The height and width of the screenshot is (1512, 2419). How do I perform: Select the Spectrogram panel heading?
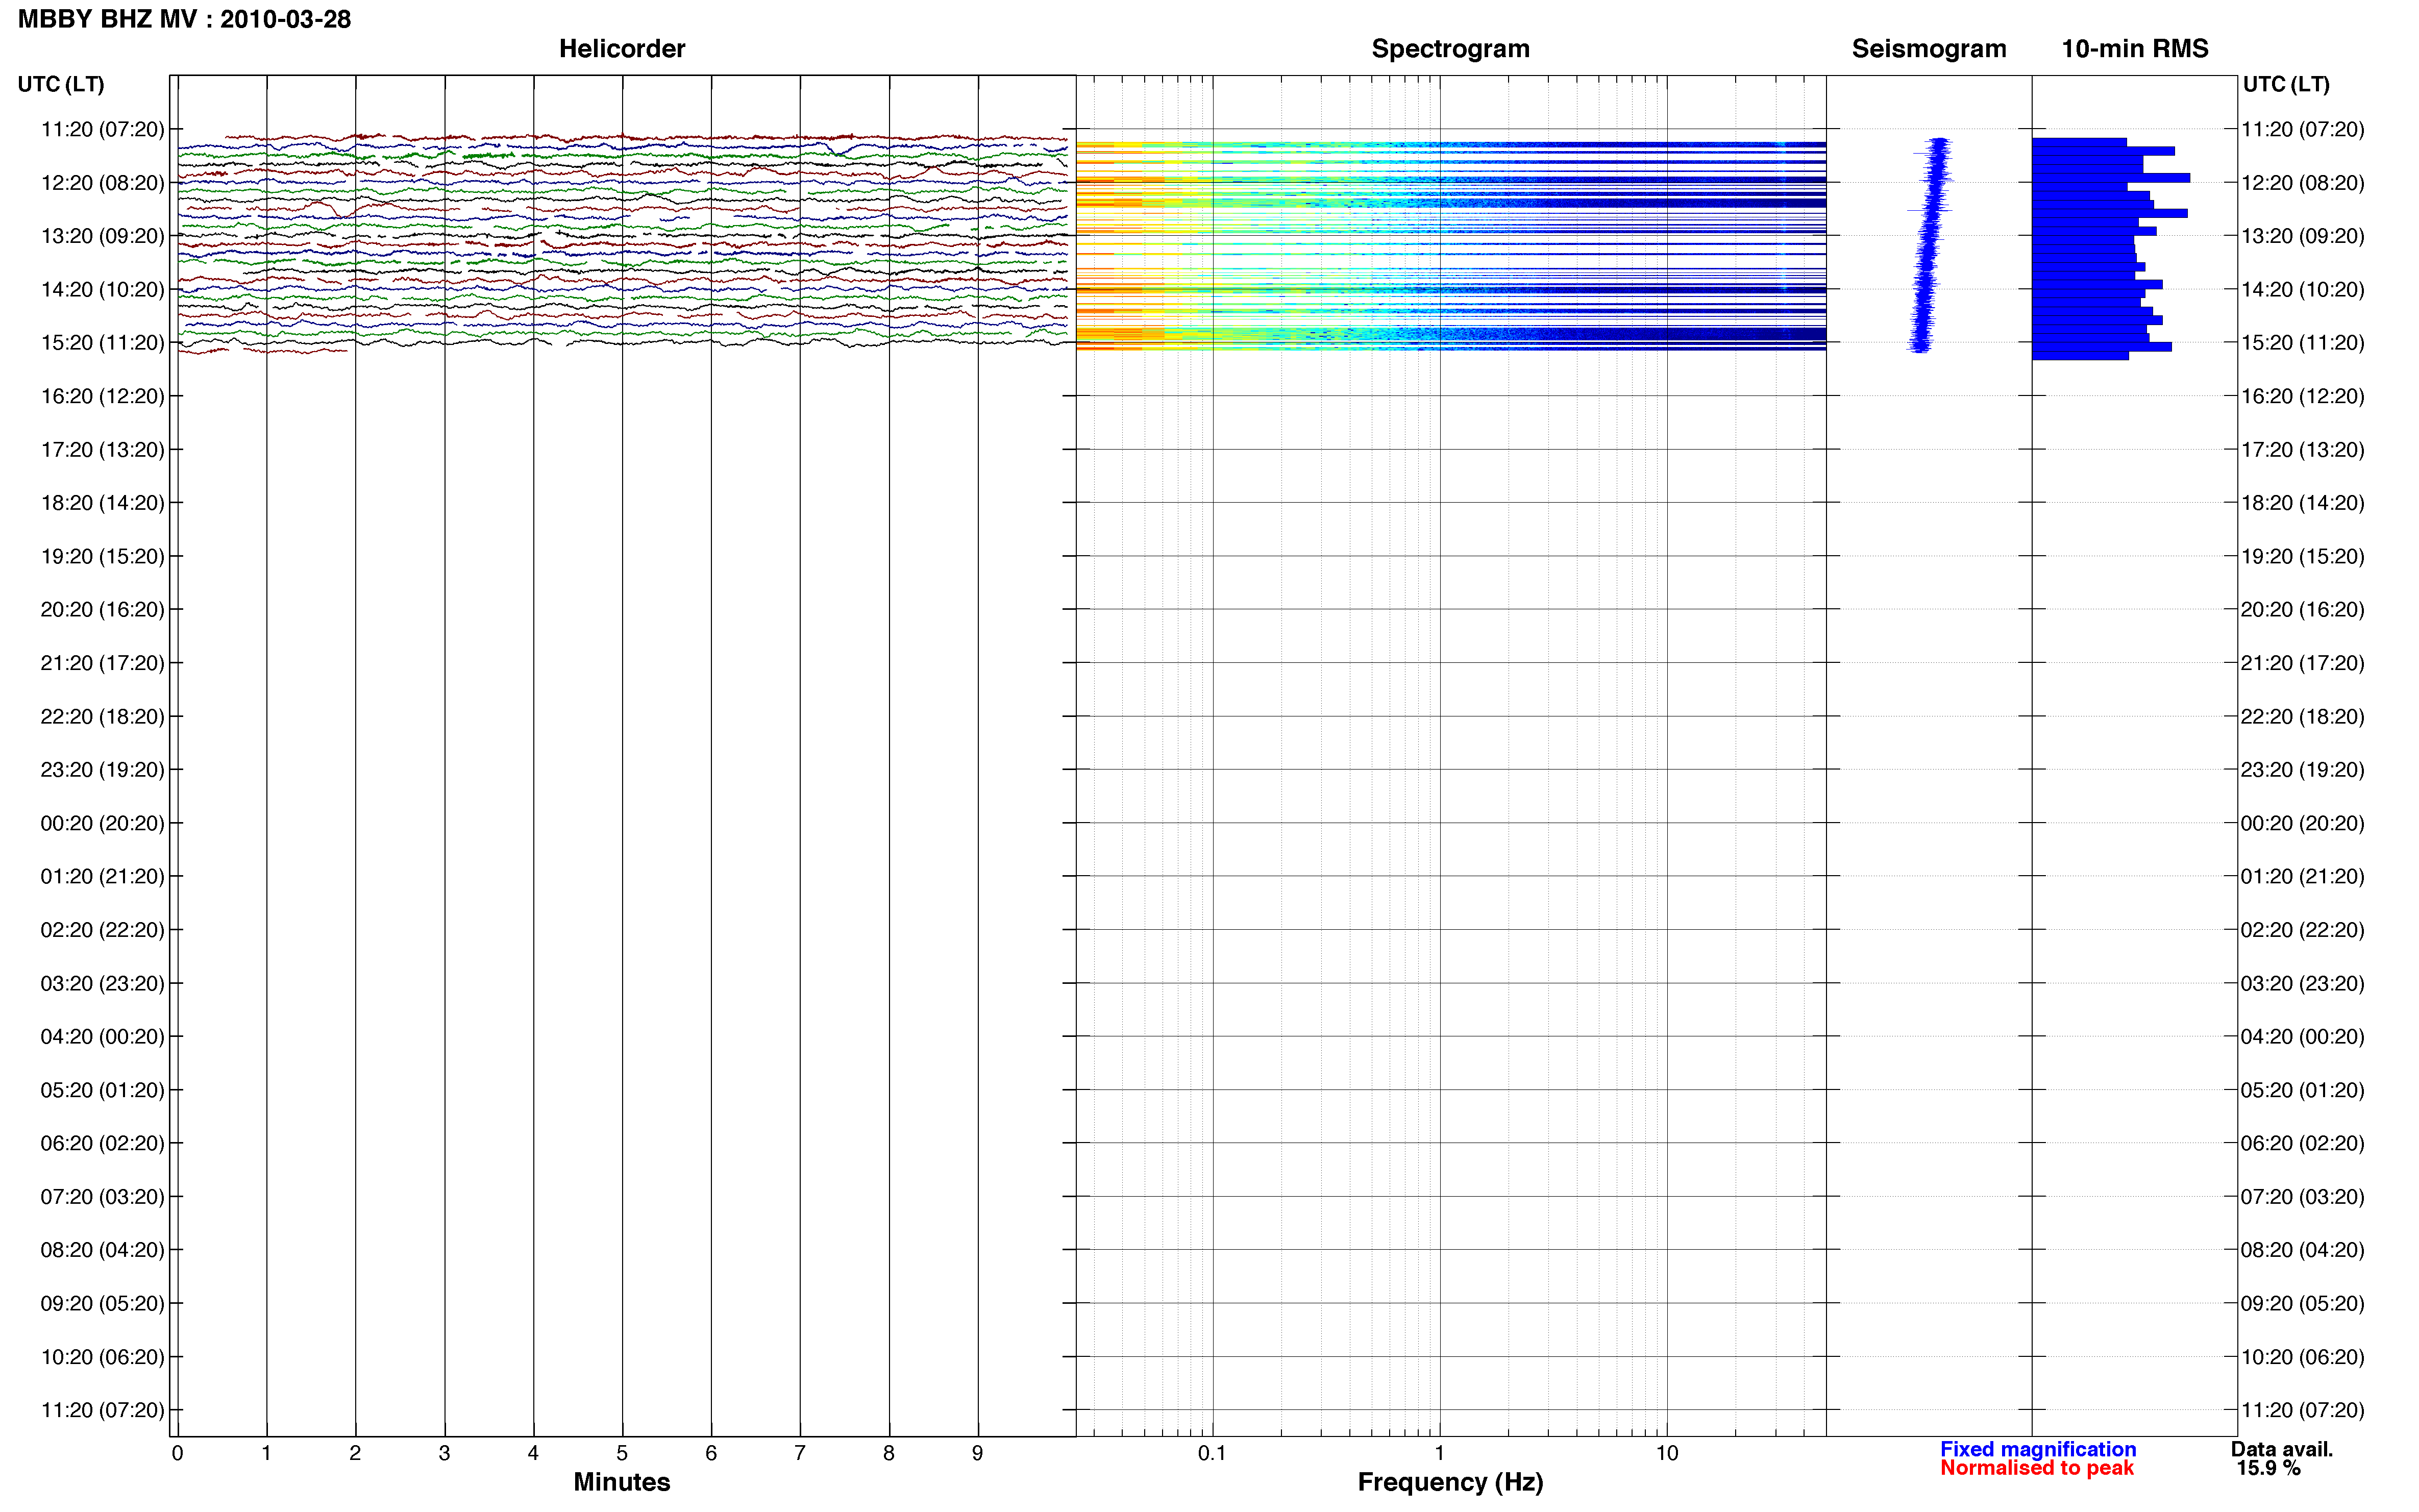(x=1450, y=48)
